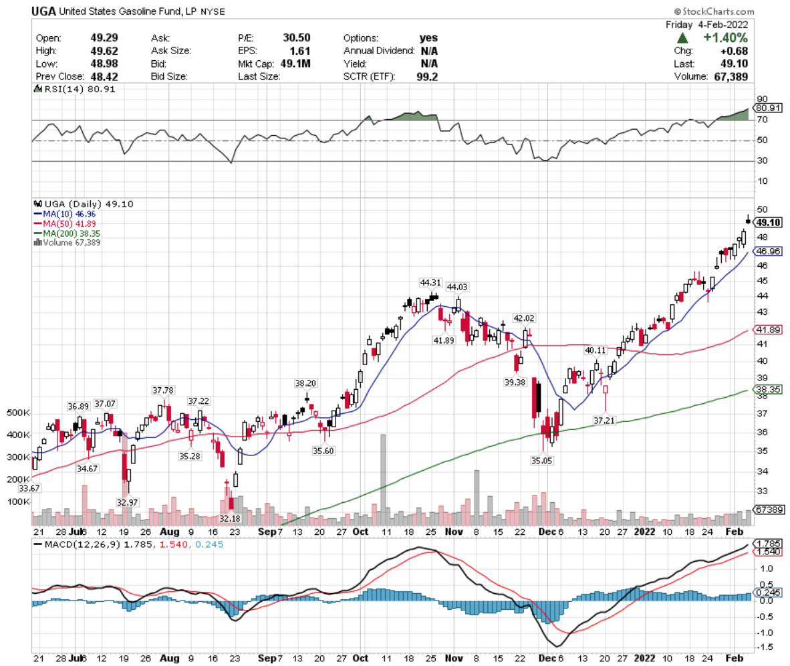
Task: Click the Chg value +0.68
Action: coord(734,51)
